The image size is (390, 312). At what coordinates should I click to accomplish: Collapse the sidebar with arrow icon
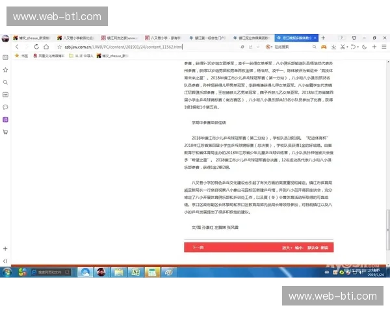click(5, 261)
